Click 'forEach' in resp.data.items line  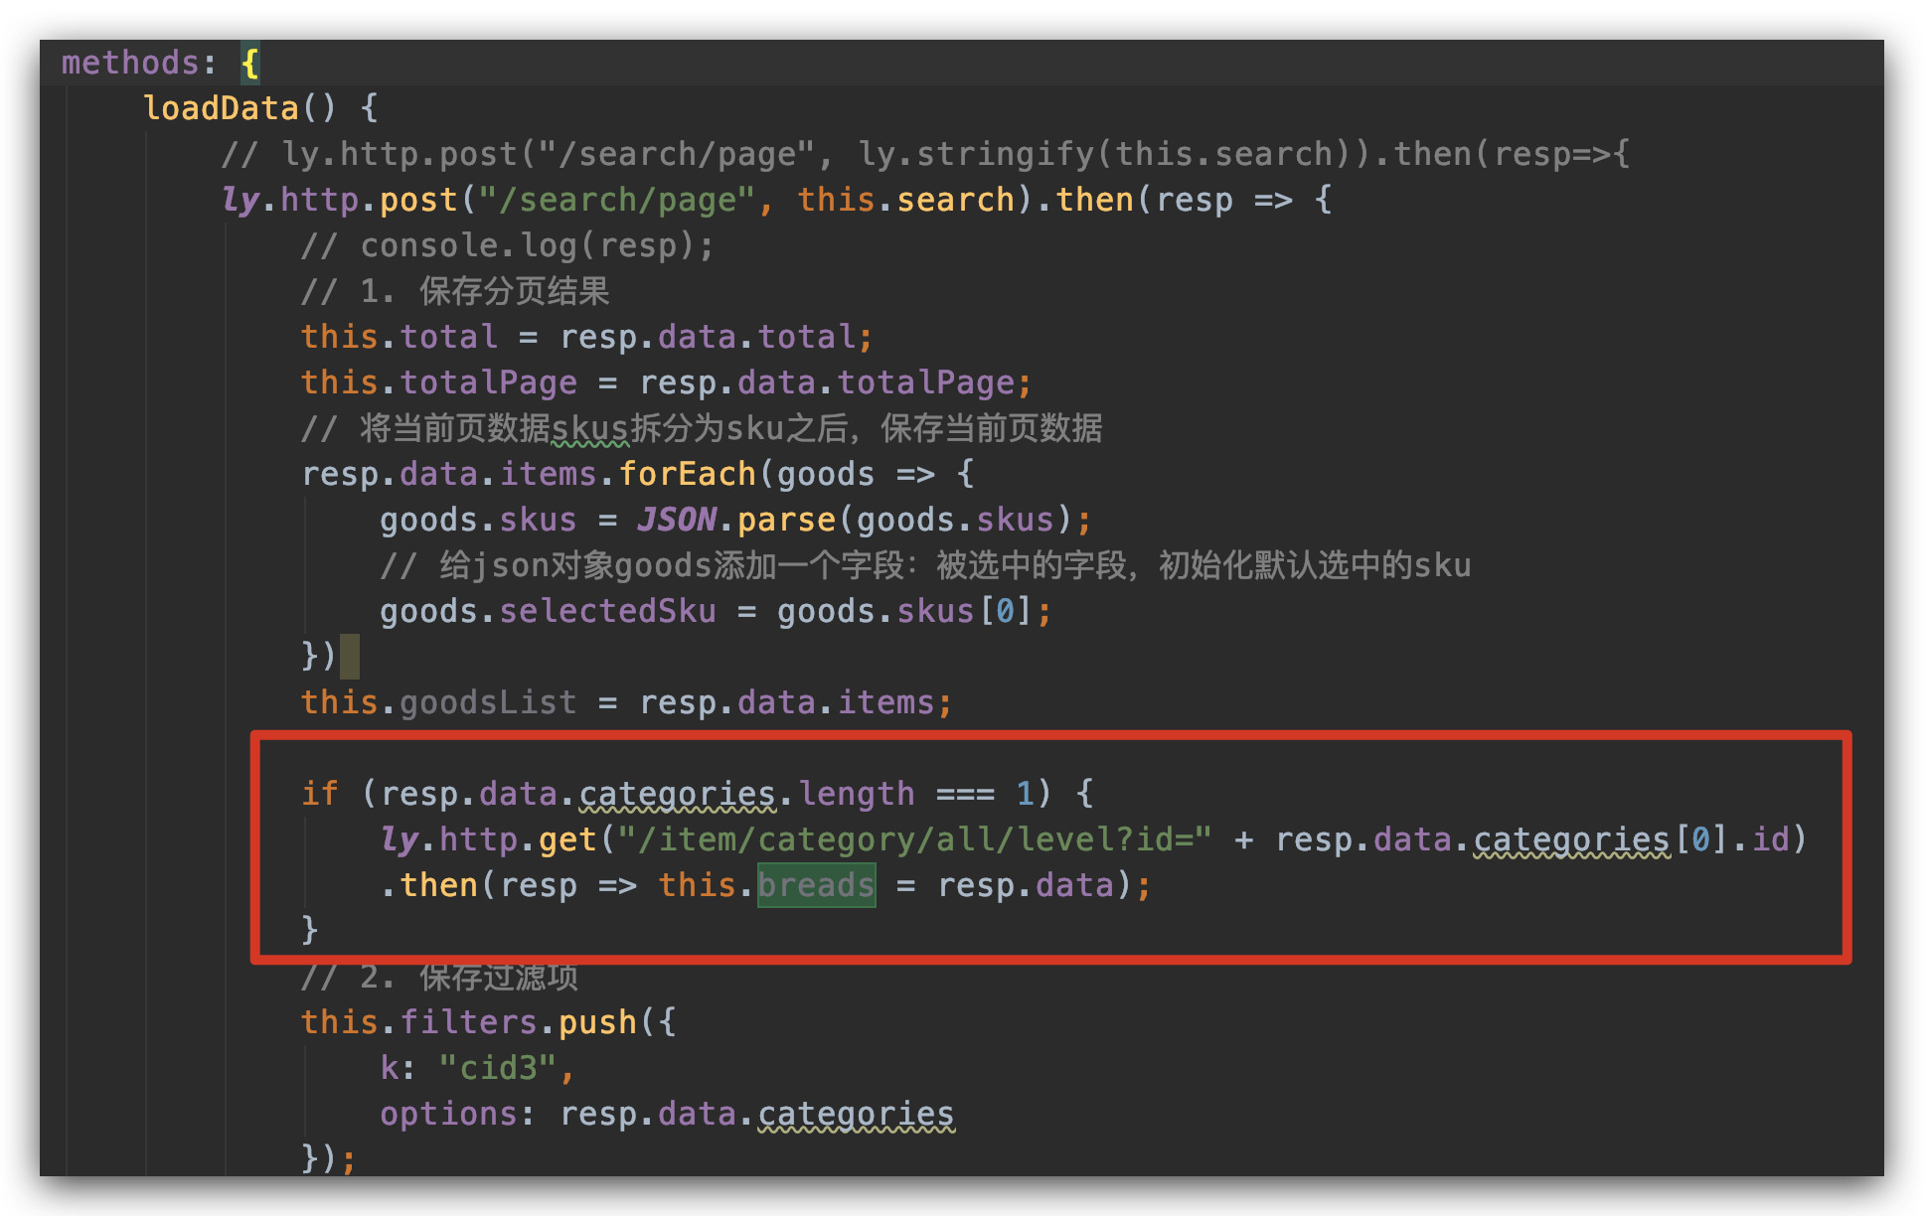pos(688,474)
